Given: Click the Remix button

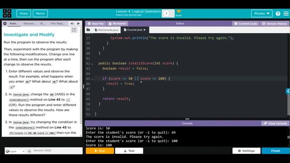Looking at the screenshot, I should pyautogui.click(x=40, y=14).
